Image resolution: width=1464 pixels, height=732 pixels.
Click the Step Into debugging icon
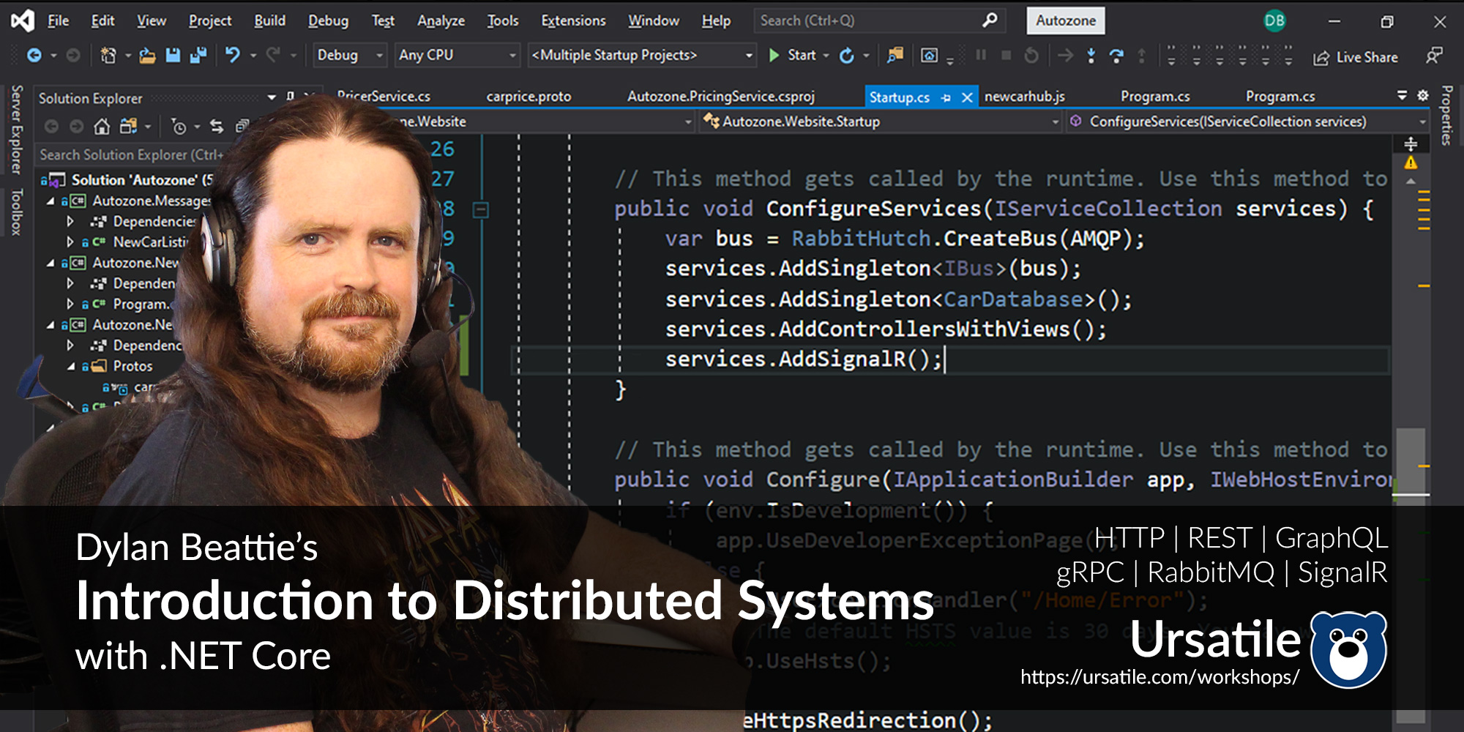pyautogui.click(x=1091, y=53)
